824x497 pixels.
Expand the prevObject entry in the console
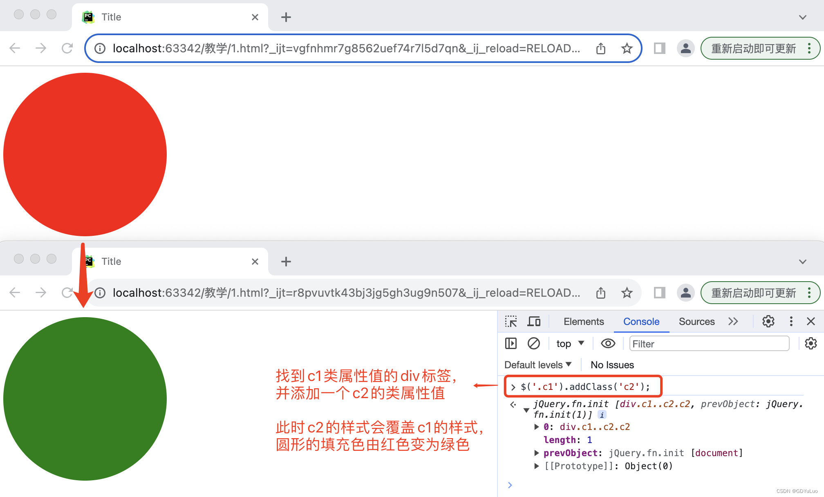[537, 453]
